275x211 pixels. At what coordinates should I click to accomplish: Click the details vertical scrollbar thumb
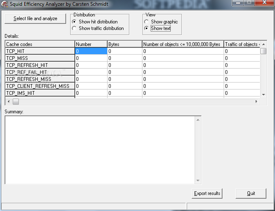(x=264, y=51)
